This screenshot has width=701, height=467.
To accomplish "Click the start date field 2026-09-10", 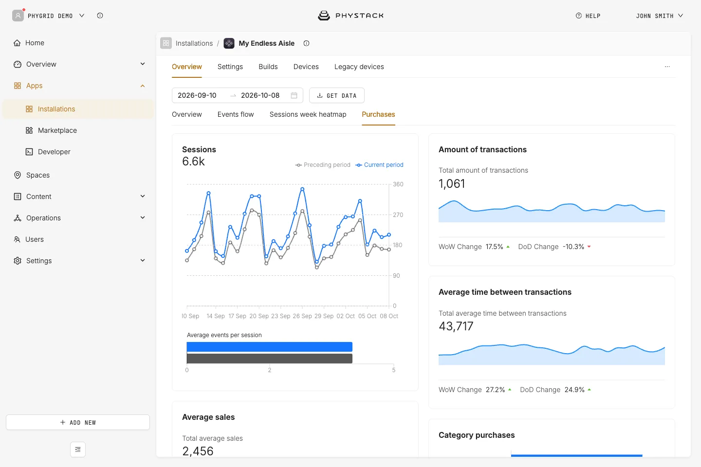I will point(197,95).
